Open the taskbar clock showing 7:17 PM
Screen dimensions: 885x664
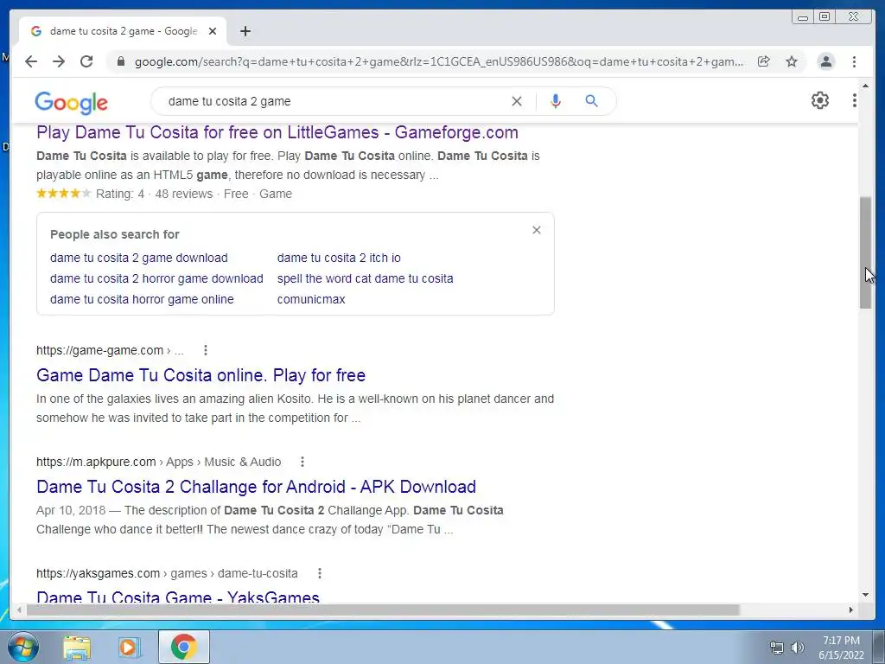(841, 648)
